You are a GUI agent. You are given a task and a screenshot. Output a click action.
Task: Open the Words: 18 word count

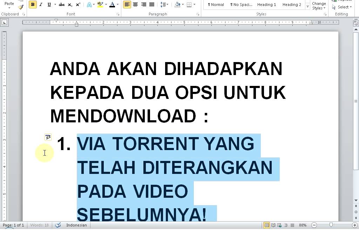point(39,225)
